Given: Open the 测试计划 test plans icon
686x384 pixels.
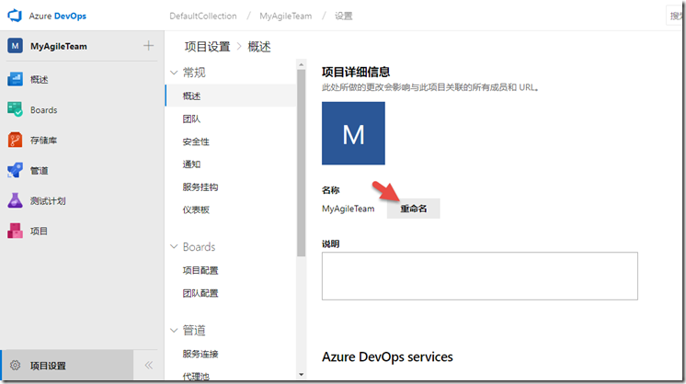Looking at the screenshot, I should point(15,200).
